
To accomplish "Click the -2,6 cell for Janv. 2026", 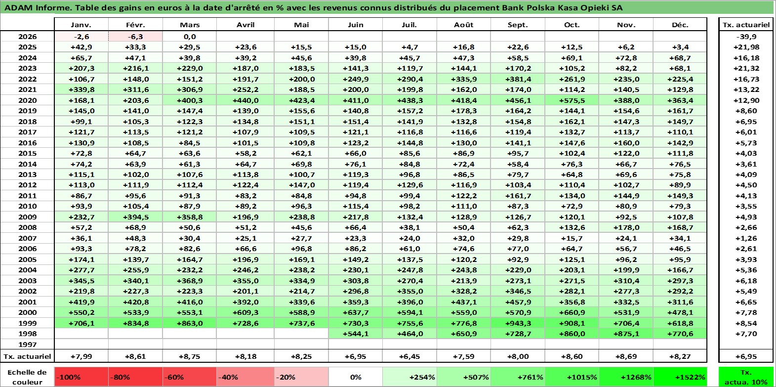I will pos(81,37).
